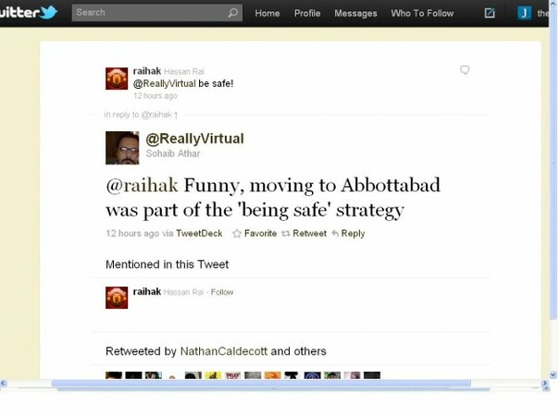Open the blue J account avatar
The height and width of the screenshot is (417, 560).
tap(524, 13)
